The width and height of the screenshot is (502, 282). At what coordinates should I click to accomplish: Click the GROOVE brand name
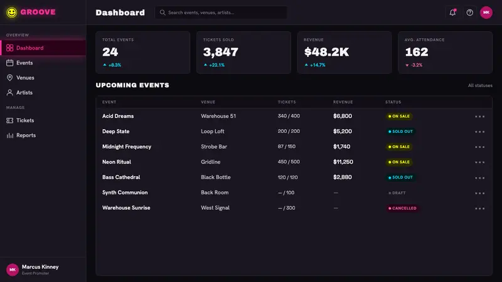38,12
